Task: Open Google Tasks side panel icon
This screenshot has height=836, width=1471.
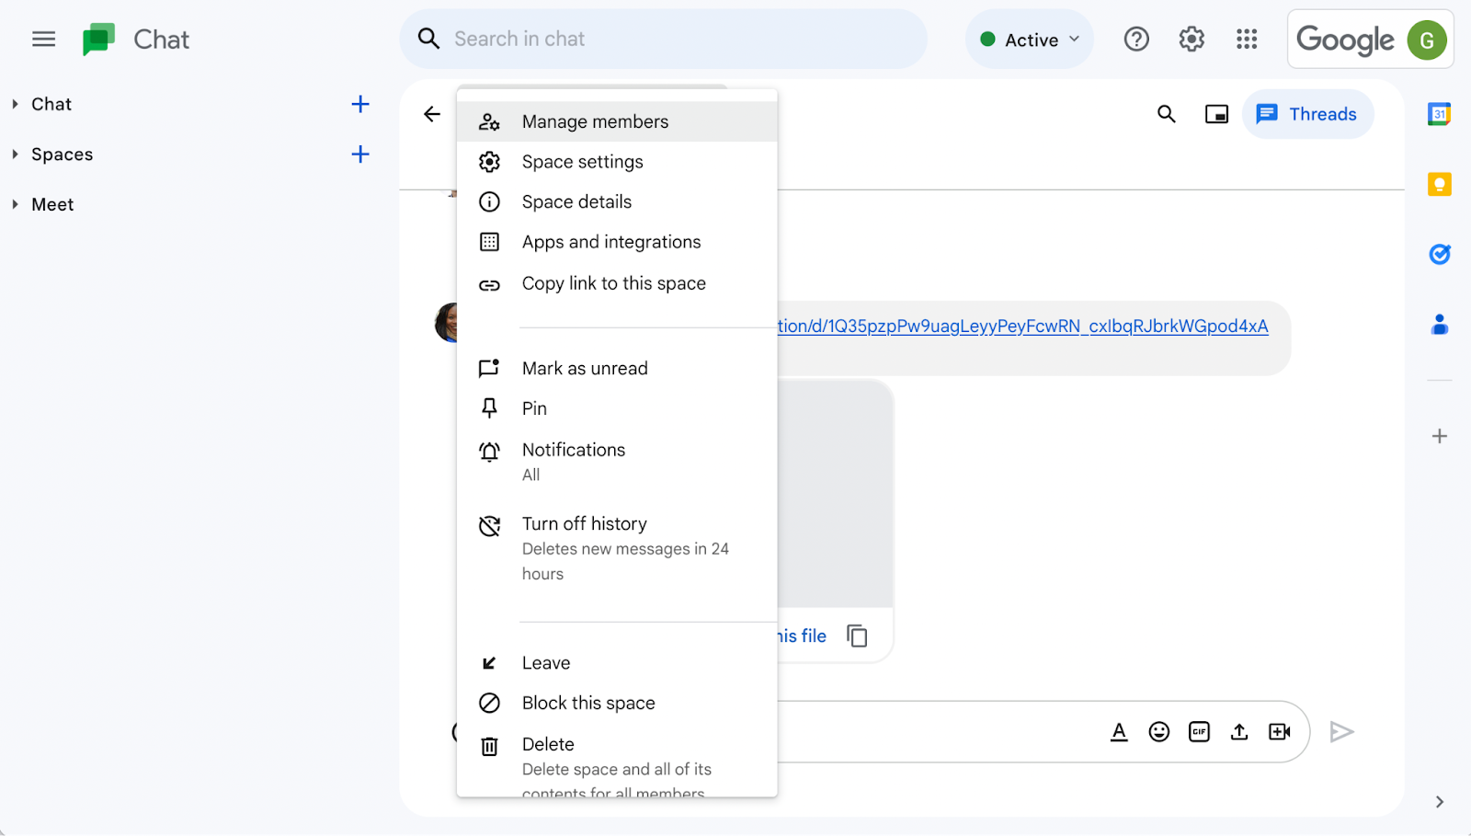Action: [x=1439, y=255]
